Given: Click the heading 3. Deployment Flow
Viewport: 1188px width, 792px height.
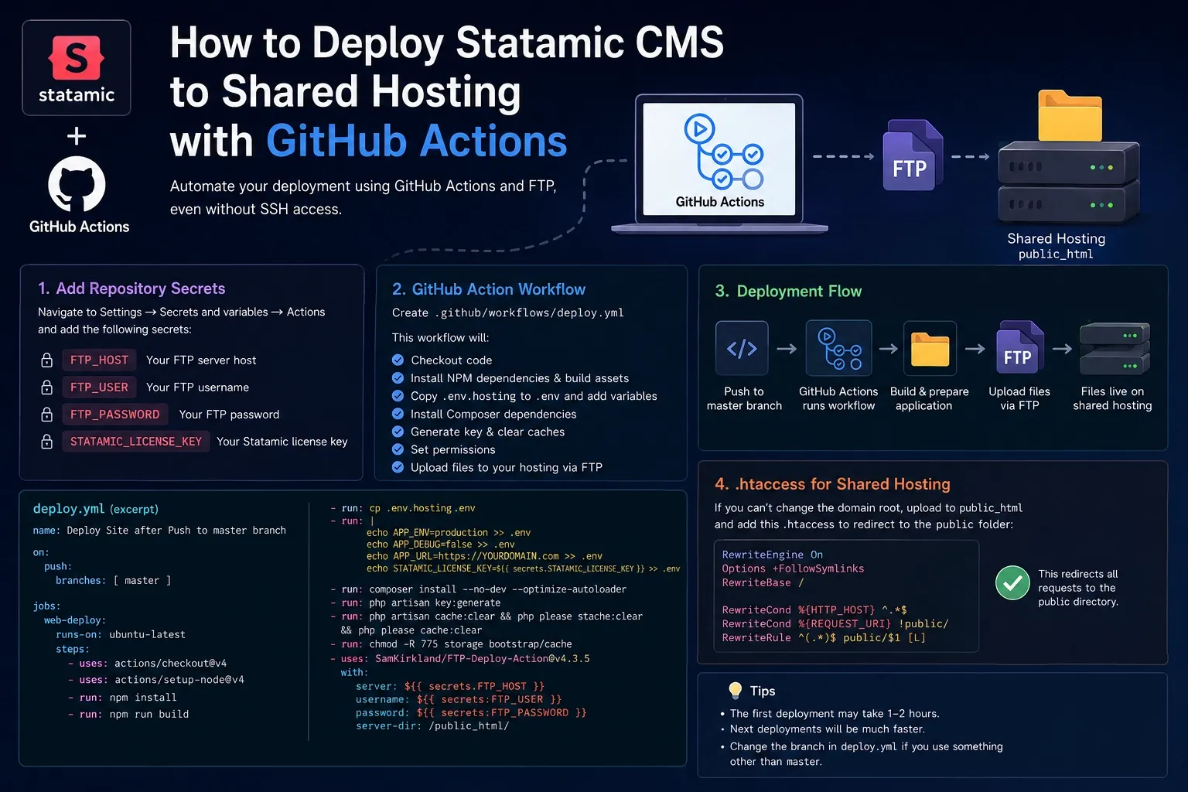Looking at the screenshot, I should (788, 292).
